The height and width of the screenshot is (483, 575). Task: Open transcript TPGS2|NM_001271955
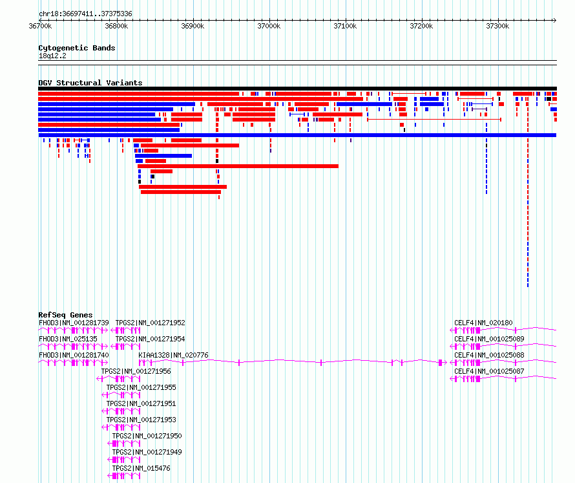[x=141, y=387]
